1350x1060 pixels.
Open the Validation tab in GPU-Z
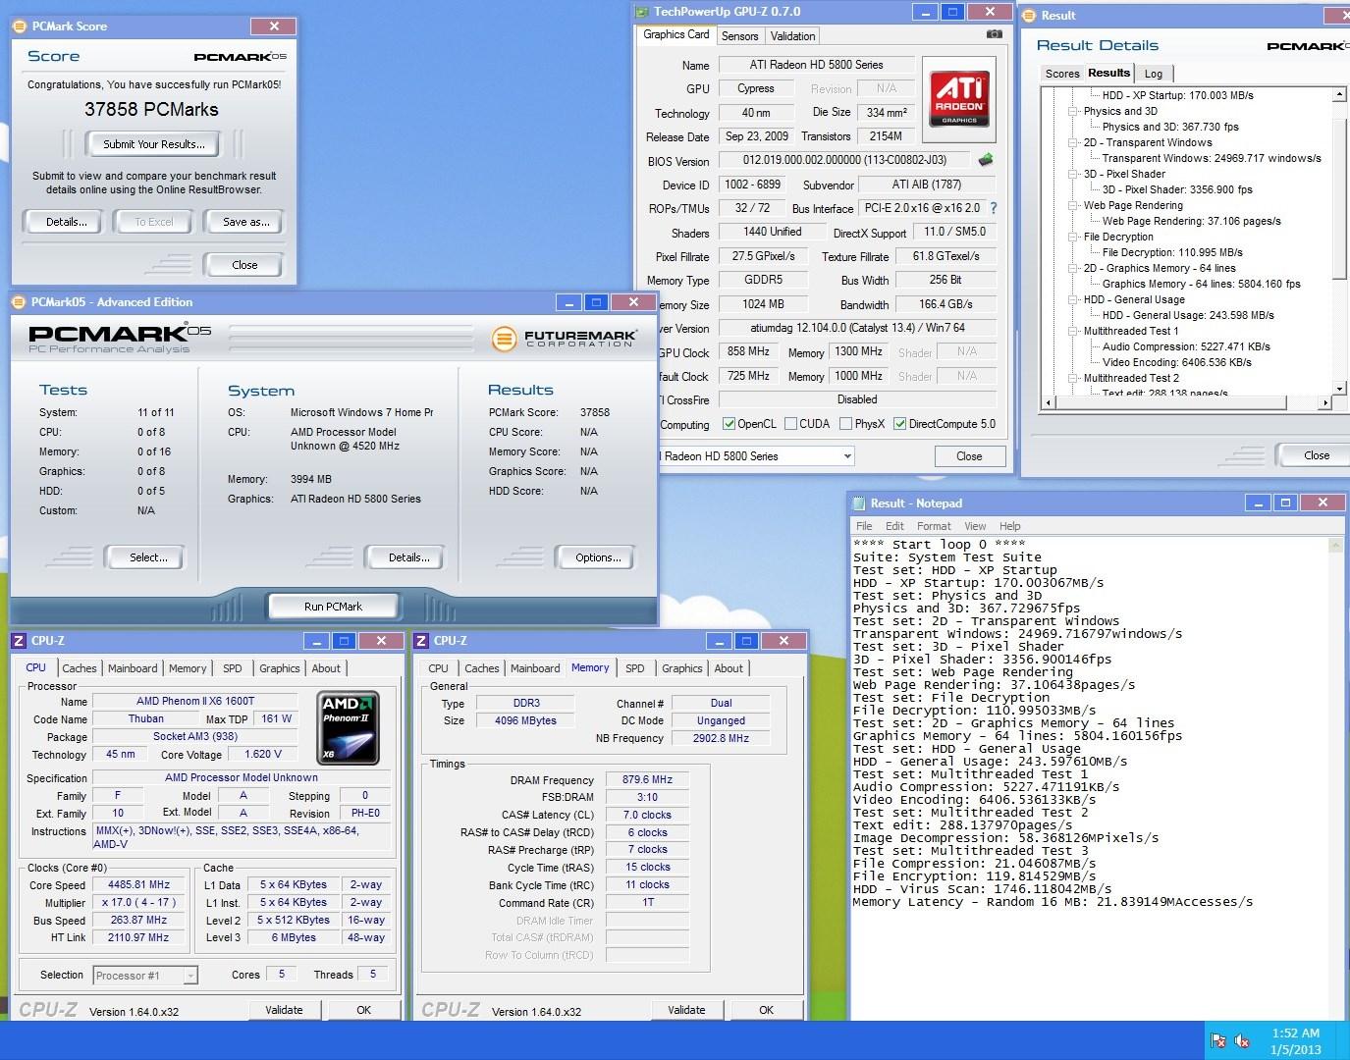click(792, 36)
